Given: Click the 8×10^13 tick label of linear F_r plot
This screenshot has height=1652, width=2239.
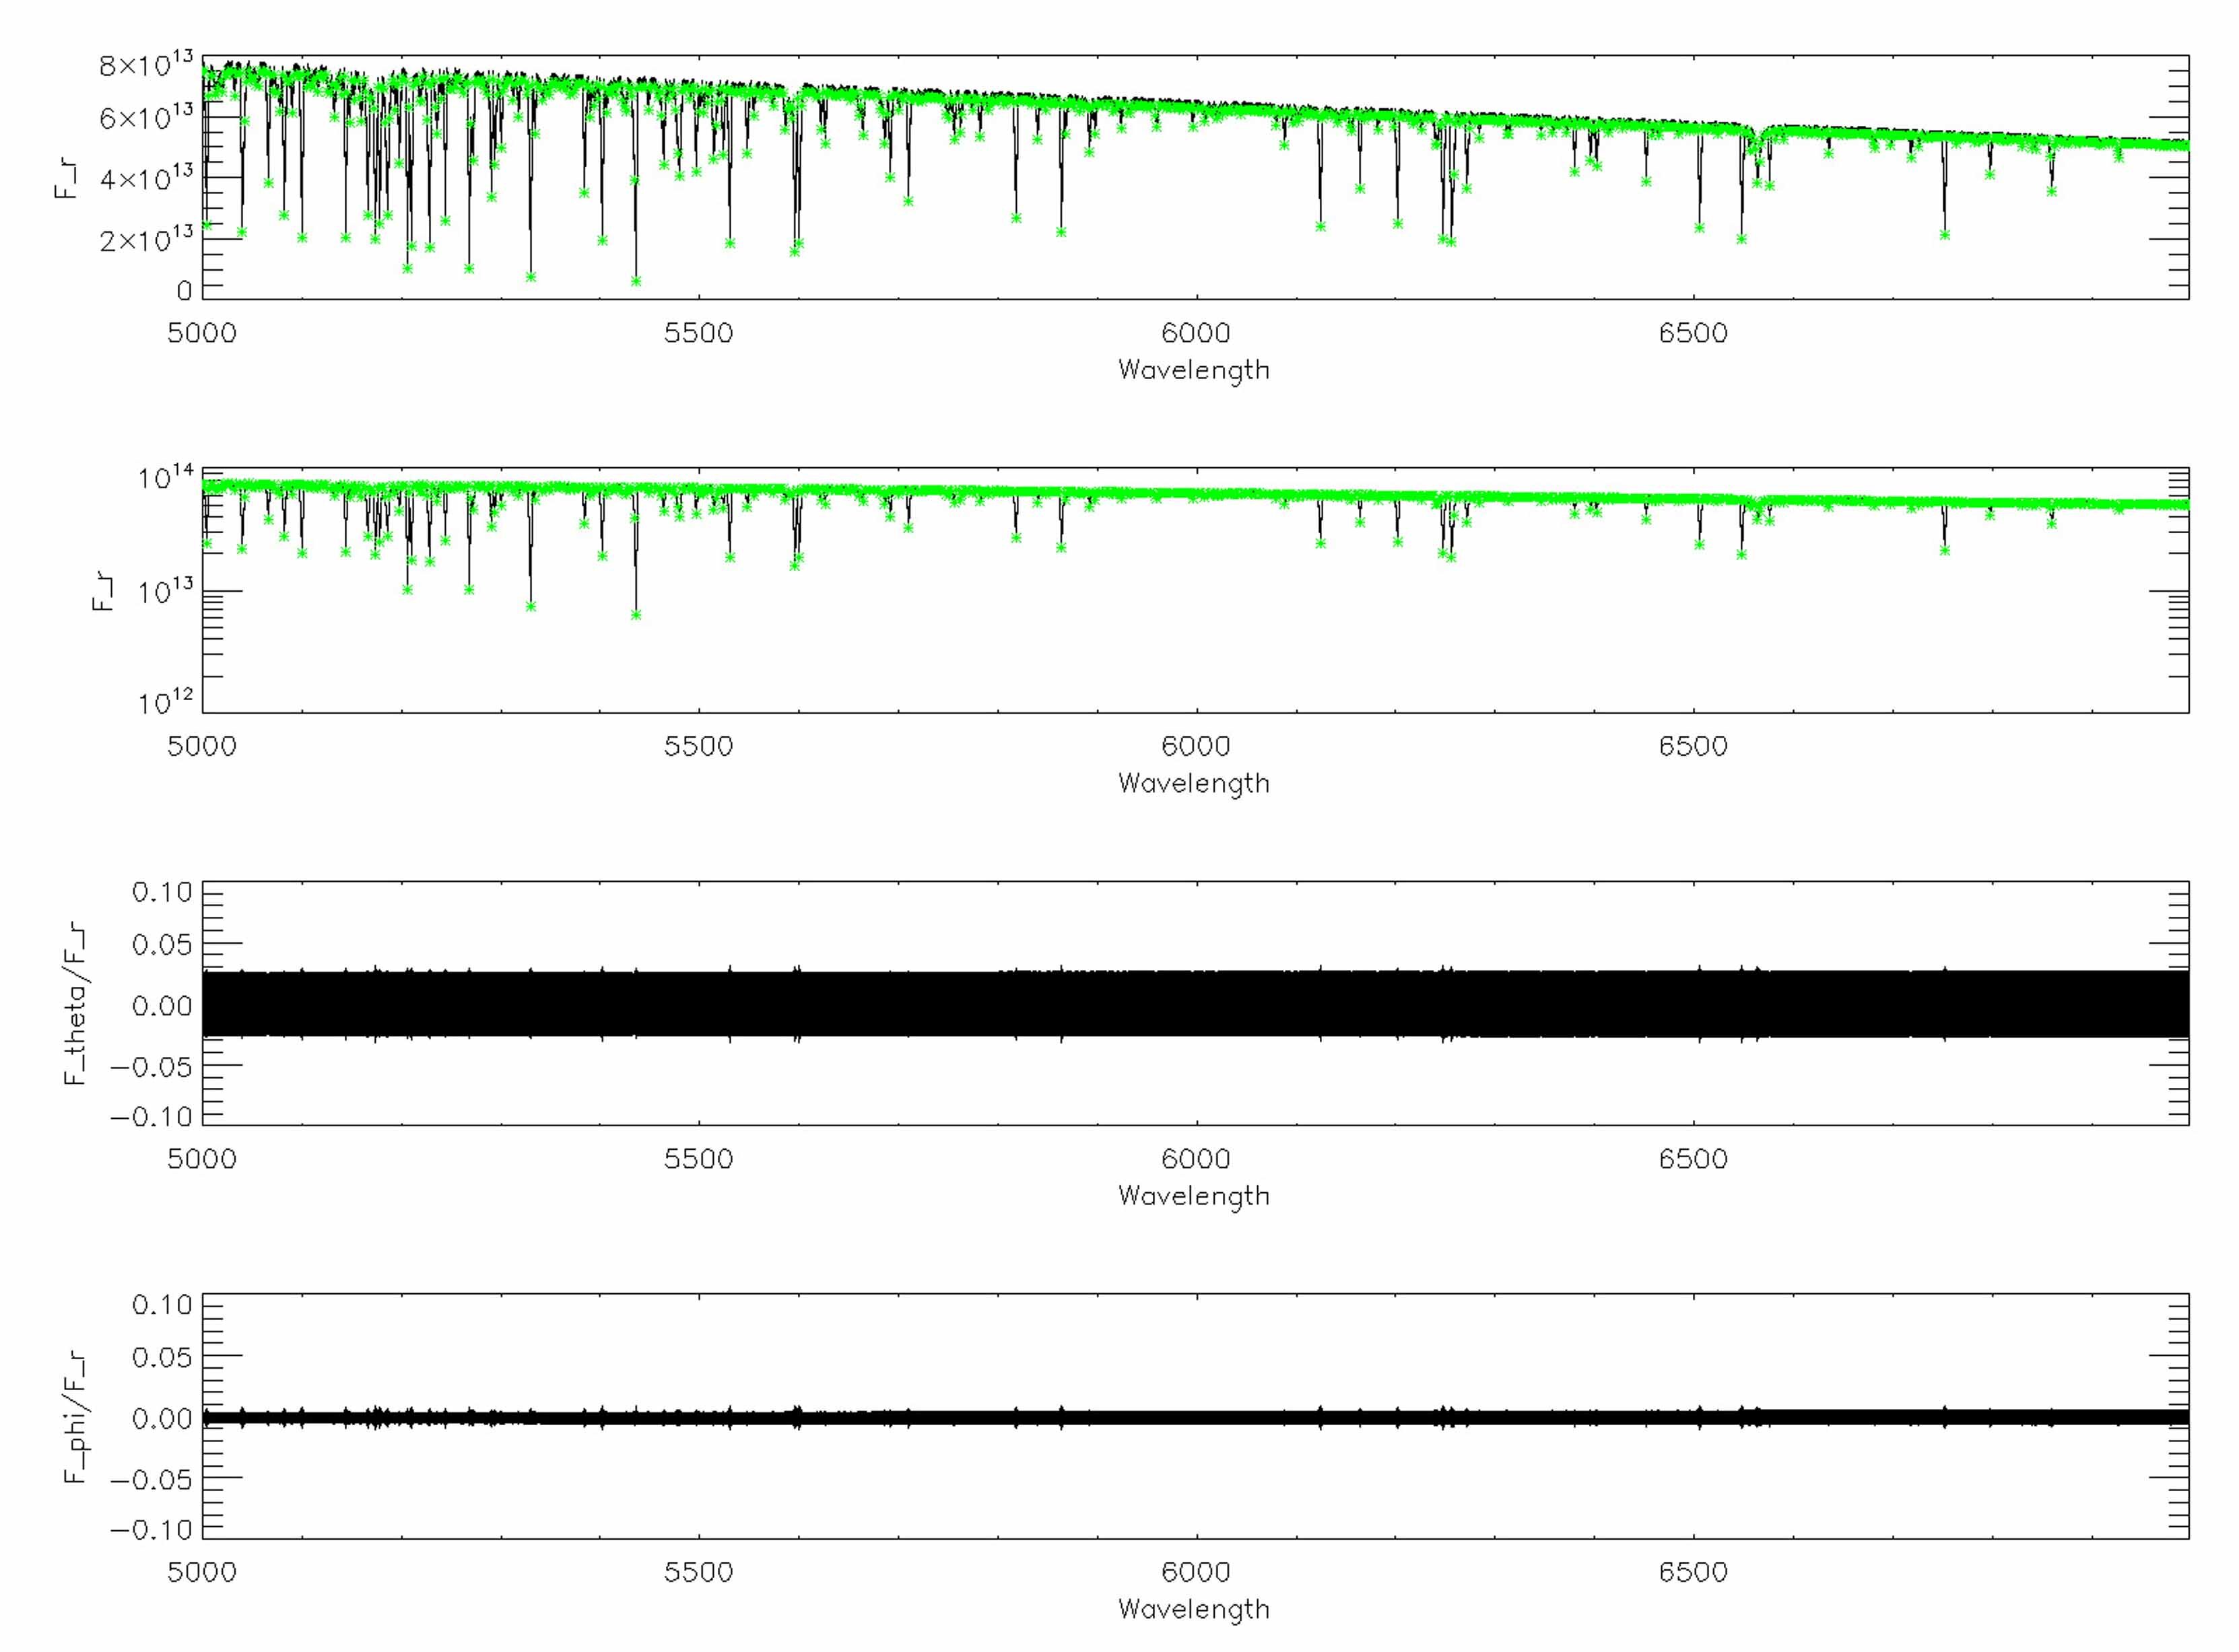Looking at the screenshot, I should pyautogui.click(x=145, y=64).
